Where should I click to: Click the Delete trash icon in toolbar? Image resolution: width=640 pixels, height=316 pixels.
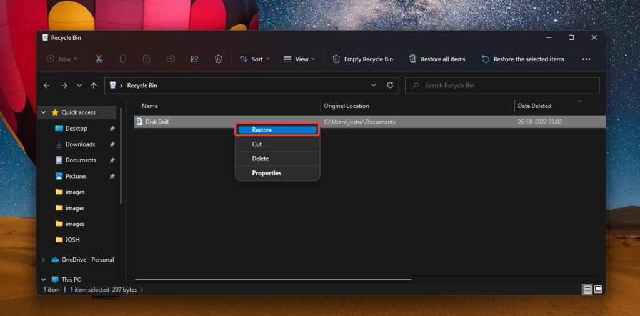pyautogui.click(x=218, y=59)
